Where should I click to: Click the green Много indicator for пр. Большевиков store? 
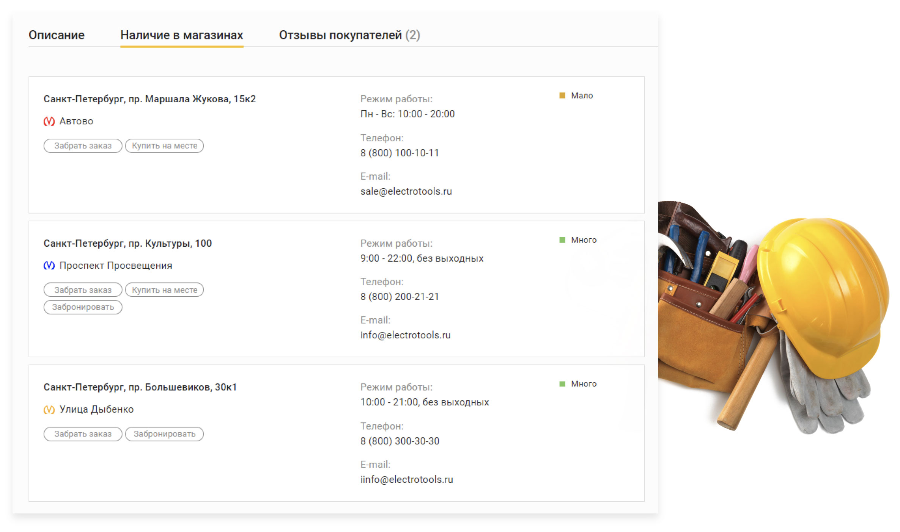562,384
